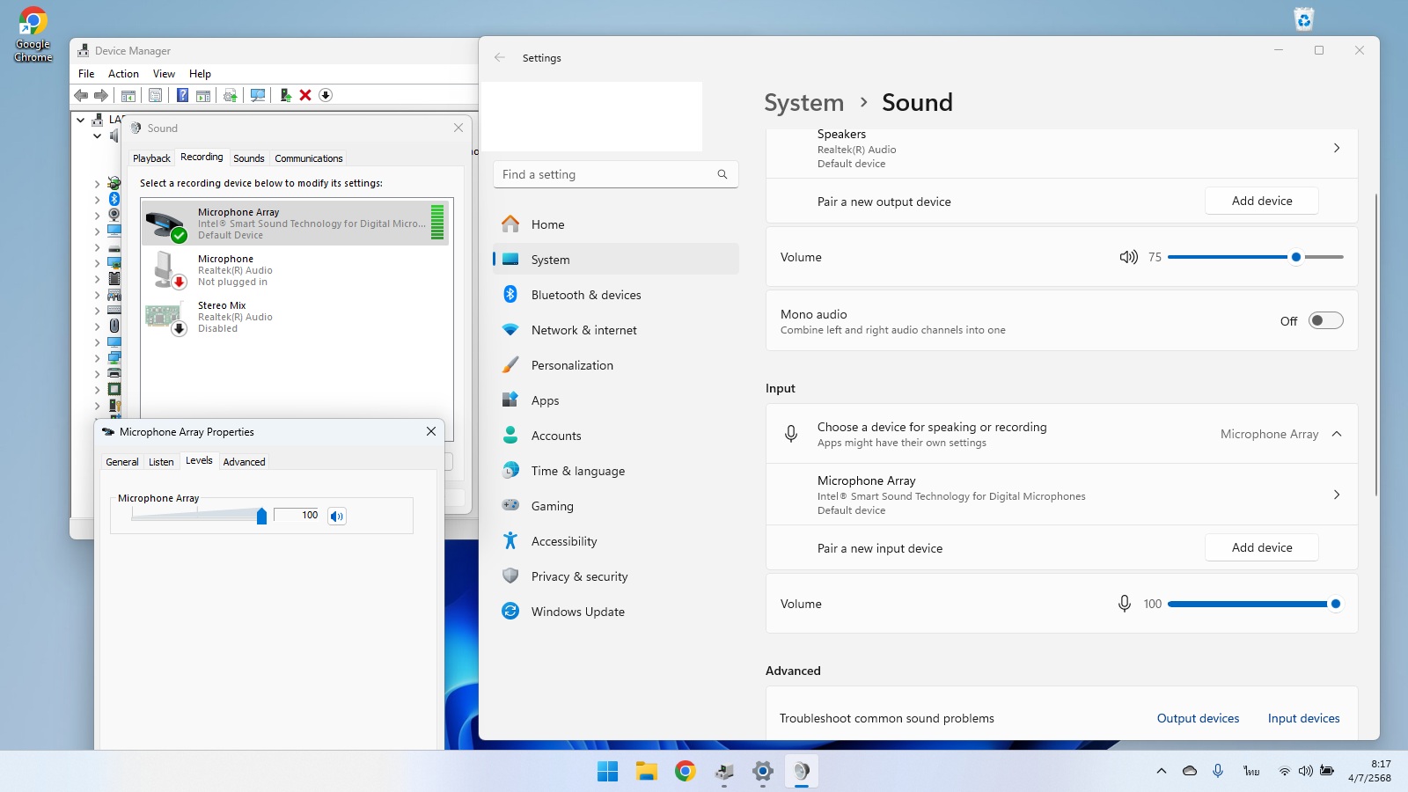1408x792 pixels.
Task: Open Speakers output device details chevron
Action: pos(1337,148)
